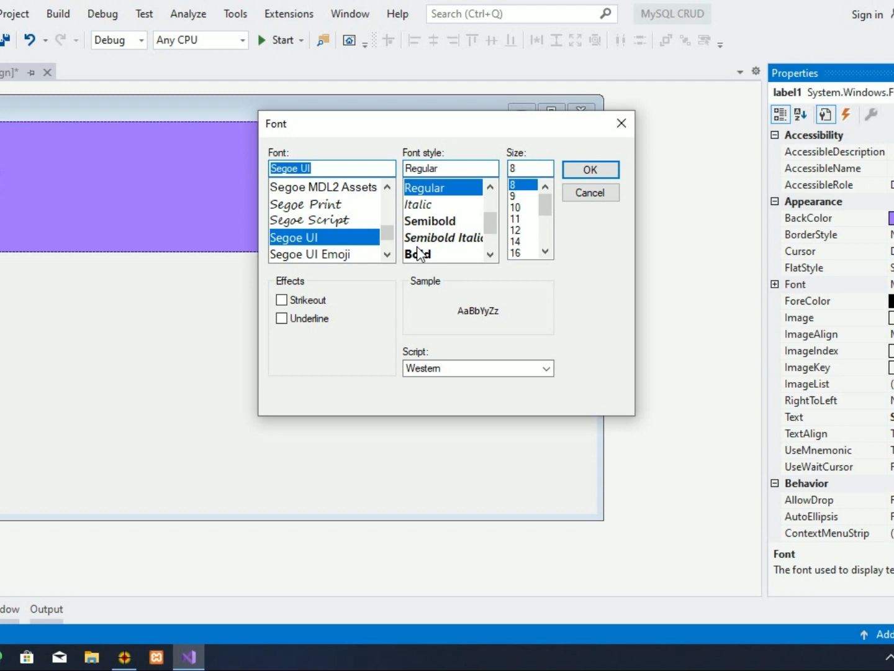Viewport: 894px width, 671px height.
Task: Click the Undo arrow icon in toolbar
Action: 29,40
